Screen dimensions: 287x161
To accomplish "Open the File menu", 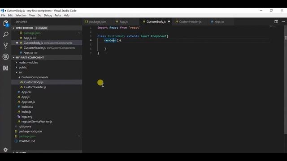I will (x=3, y=15).
